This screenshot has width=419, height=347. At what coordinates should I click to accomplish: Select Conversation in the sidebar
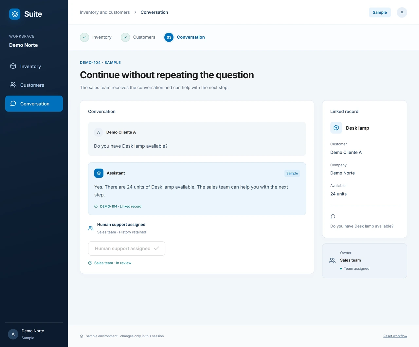pos(34,104)
